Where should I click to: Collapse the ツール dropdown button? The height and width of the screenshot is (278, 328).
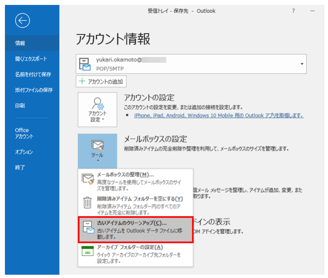(98, 151)
